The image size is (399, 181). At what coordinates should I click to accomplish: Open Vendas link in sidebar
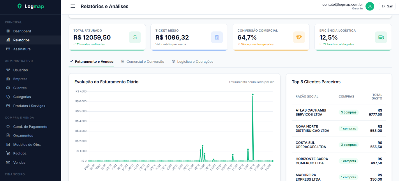tap(30, 162)
